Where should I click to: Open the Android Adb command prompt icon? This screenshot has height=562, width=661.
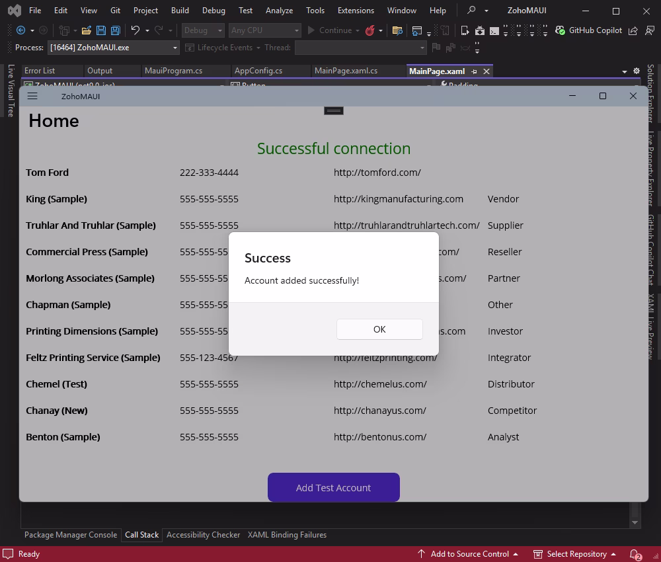pyautogui.click(x=494, y=31)
